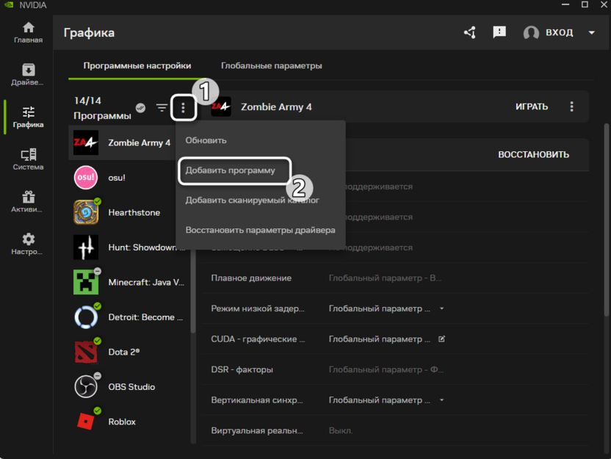The height and width of the screenshot is (459, 611).
Task: Select the Hearthstone program icon
Action: click(x=86, y=212)
